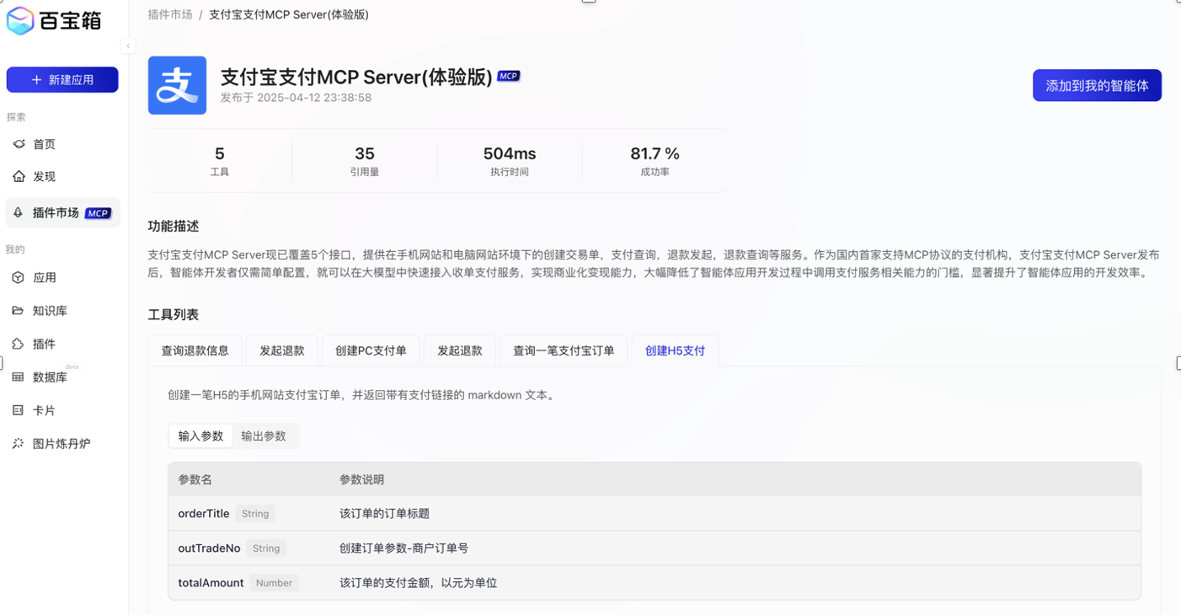Click the 插件市场 rocket icon in sidebar
1181x615 pixels.
(19, 213)
